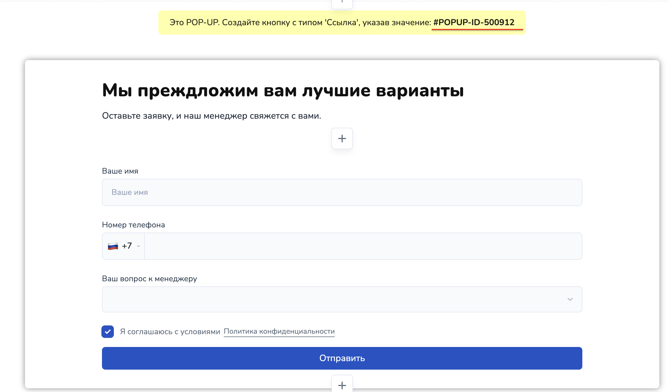
Task: Click the #POPUP-ID-500912 value text
Action: pyautogui.click(x=474, y=22)
